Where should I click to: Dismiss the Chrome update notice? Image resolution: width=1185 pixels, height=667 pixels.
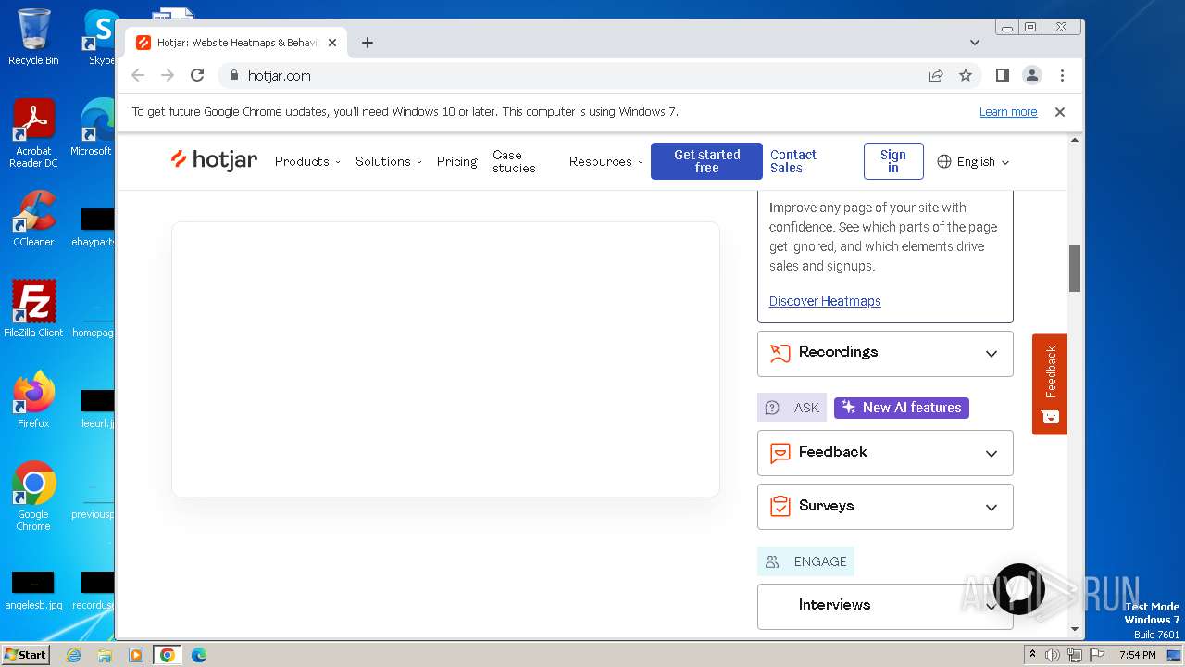pyautogui.click(x=1060, y=111)
